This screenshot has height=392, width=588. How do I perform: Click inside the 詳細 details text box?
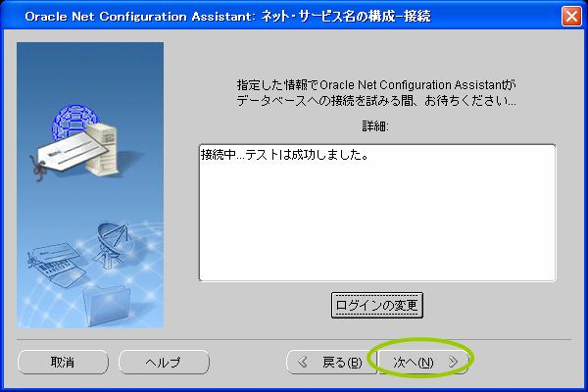(x=377, y=213)
